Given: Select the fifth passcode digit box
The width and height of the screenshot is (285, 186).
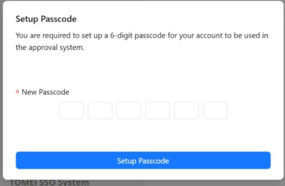Looking at the screenshot, I should coord(186,111).
